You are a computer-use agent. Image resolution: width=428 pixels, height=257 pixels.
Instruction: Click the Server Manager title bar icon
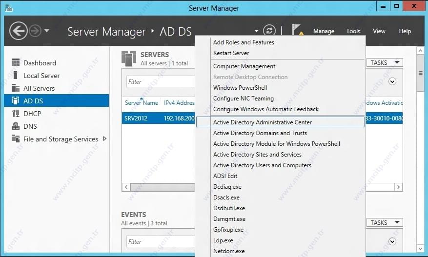coord(9,8)
